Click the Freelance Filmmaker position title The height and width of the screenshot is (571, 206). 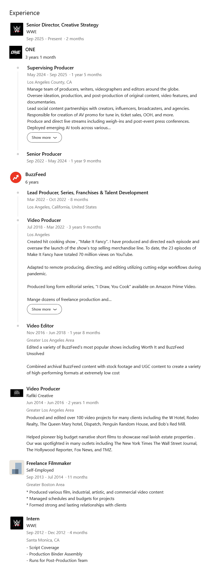(x=49, y=463)
